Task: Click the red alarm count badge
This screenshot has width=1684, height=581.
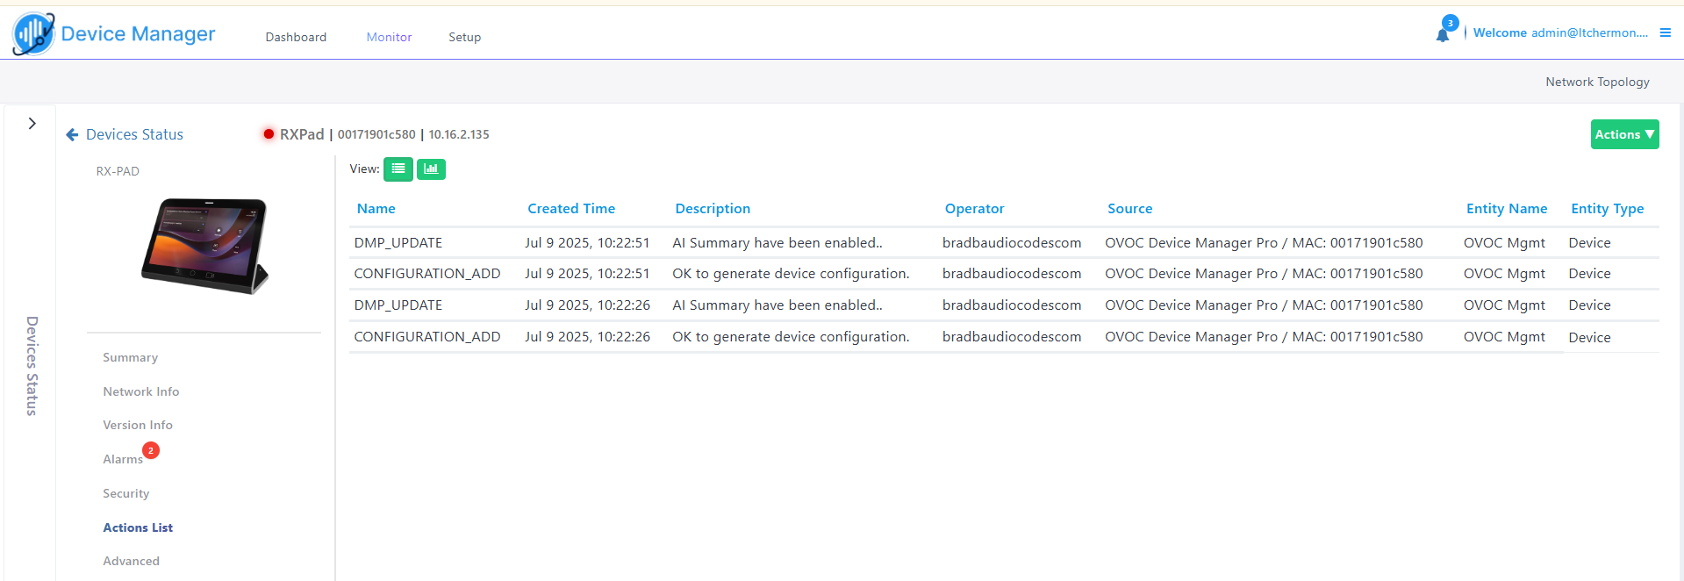Action: [x=151, y=451]
